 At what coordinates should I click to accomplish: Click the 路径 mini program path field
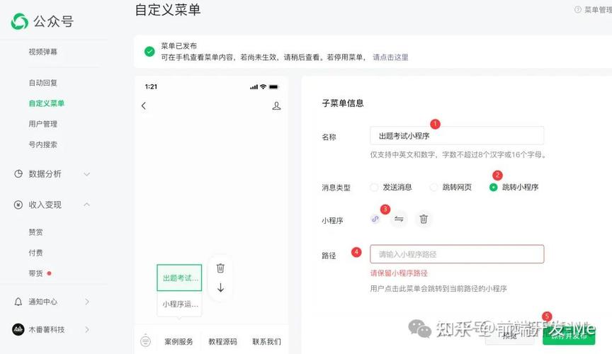pyautogui.click(x=457, y=254)
